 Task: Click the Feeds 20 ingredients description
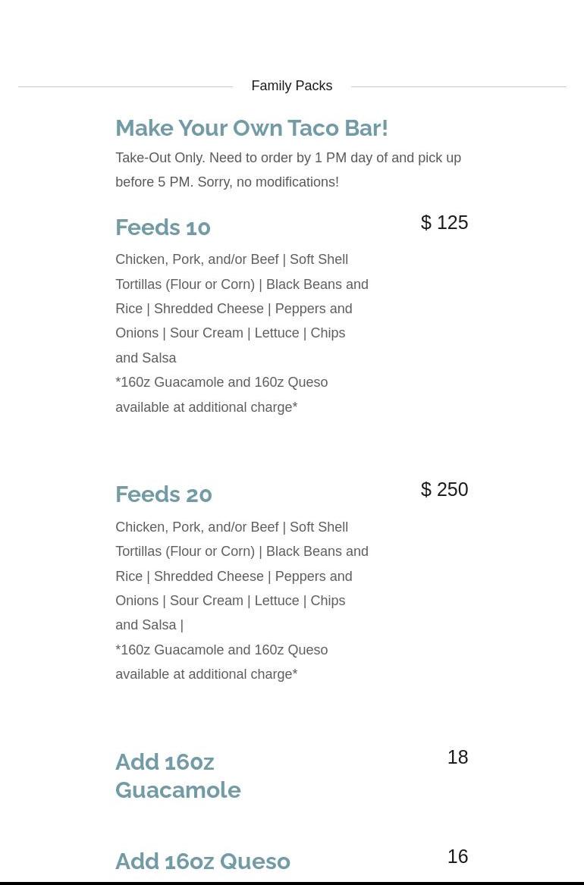[241, 576]
